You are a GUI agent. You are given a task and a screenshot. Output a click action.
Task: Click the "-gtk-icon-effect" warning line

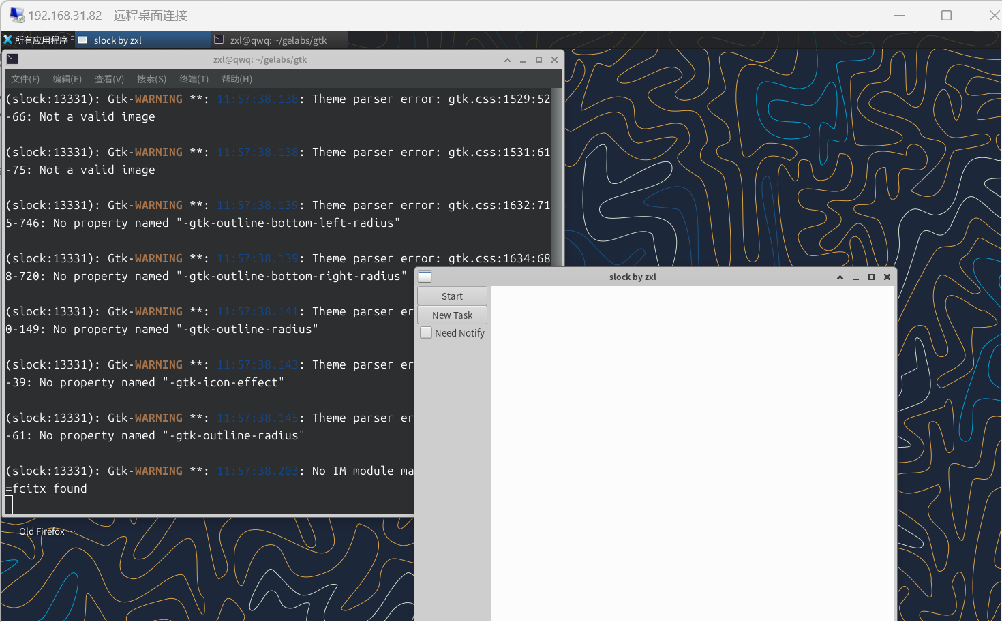click(x=145, y=382)
